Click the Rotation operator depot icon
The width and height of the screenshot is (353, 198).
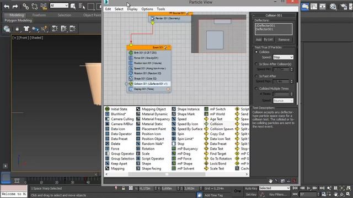tap(138, 148)
